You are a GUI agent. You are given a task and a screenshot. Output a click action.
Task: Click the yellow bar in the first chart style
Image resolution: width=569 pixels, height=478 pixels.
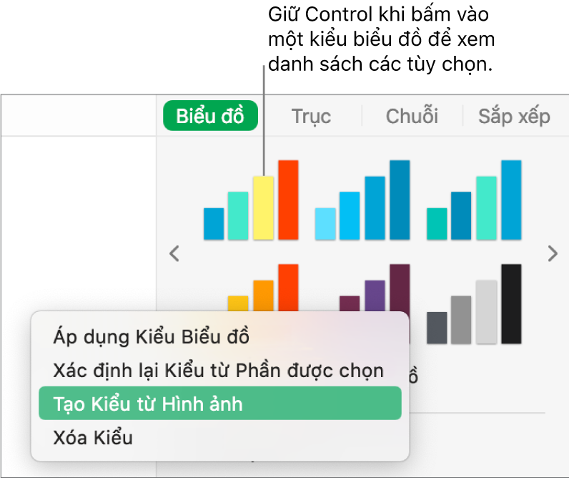tap(263, 208)
